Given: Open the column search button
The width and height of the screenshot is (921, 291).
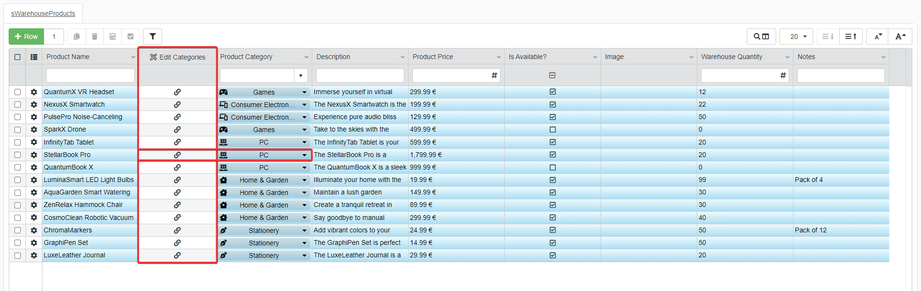Looking at the screenshot, I should click(761, 36).
